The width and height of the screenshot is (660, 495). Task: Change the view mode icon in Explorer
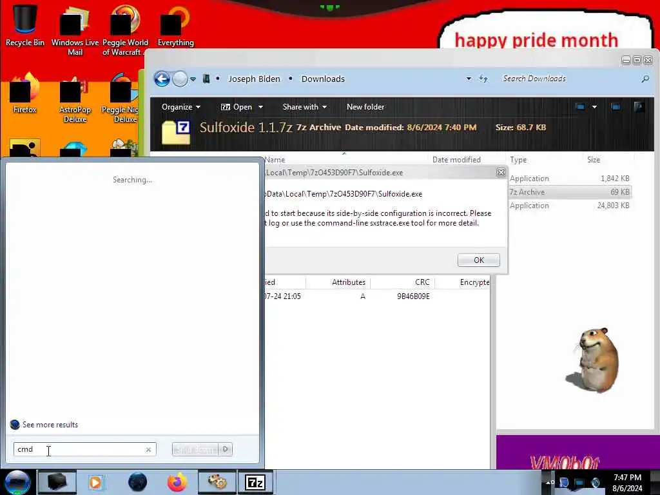[580, 107]
